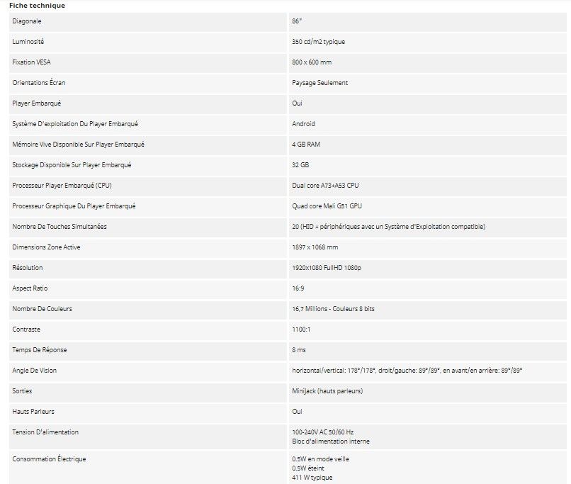Click the "Dual core A73+A53 CPU" text

click(325, 186)
